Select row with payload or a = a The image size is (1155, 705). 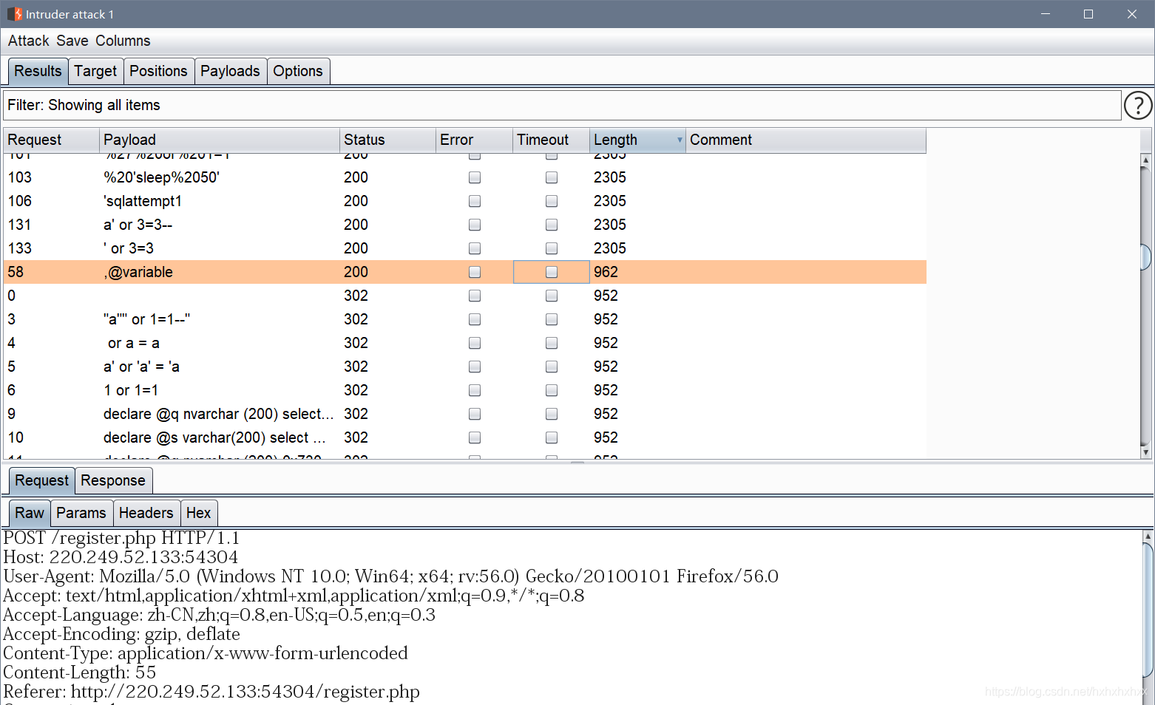[465, 343]
